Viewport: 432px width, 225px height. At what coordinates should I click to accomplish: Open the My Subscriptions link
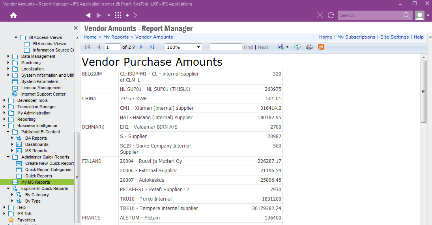pyautogui.click(x=356, y=37)
